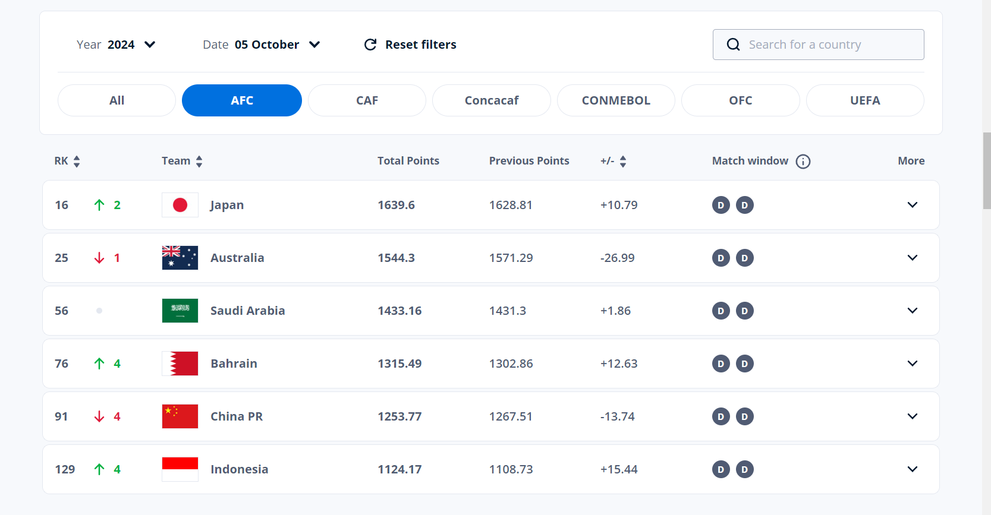The width and height of the screenshot is (991, 515).
Task: Toggle sorting by Team name
Action: tap(199, 162)
